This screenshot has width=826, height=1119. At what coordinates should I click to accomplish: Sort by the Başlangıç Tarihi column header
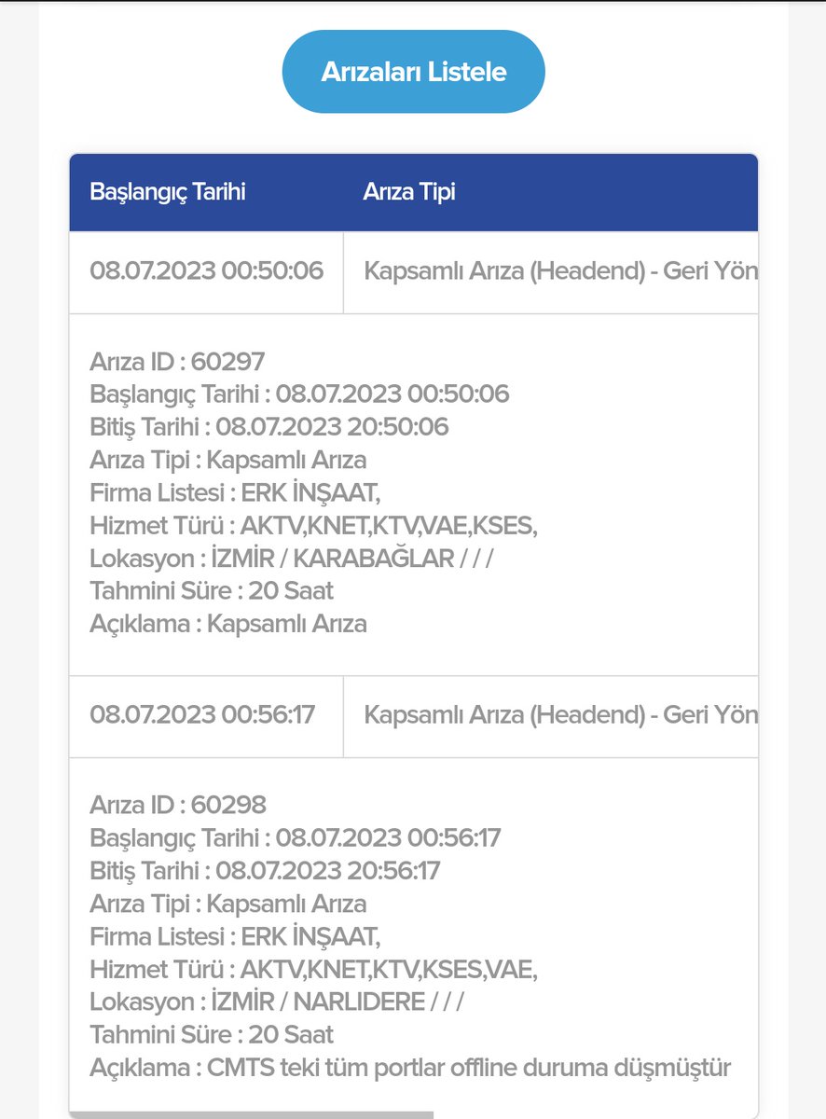pos(168,193)
